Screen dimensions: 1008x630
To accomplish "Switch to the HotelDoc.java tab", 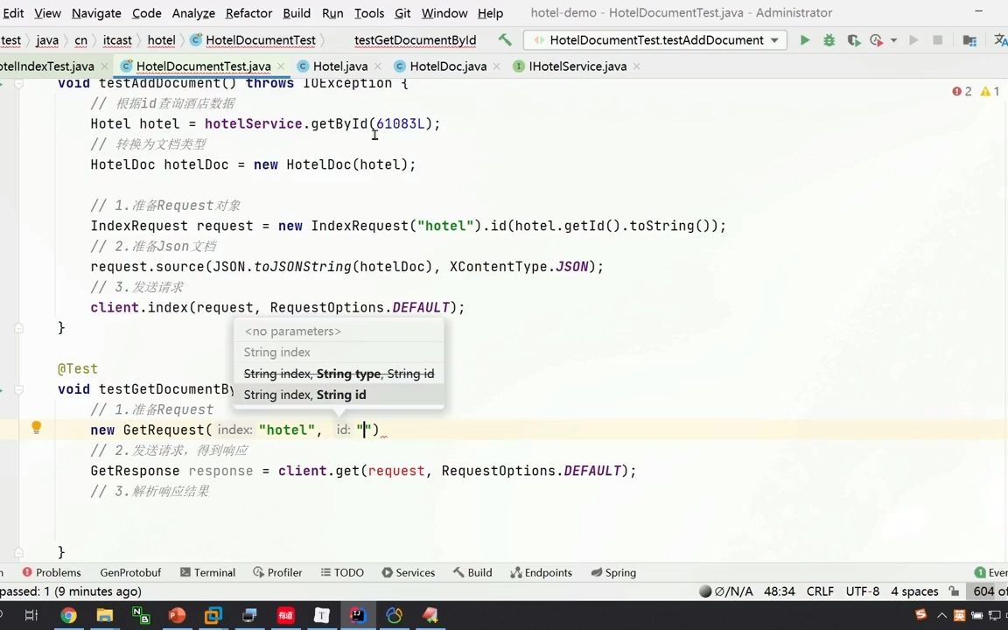I will [x=448, y=66].
